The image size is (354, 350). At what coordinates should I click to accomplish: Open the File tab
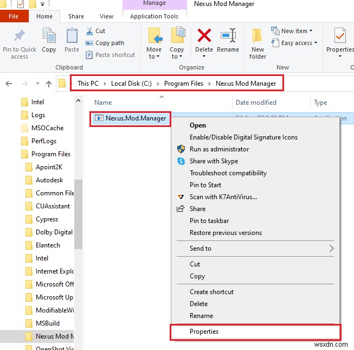point(14,16)
